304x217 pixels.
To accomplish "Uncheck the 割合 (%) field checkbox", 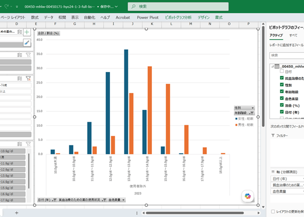I will tap(282, 105).
